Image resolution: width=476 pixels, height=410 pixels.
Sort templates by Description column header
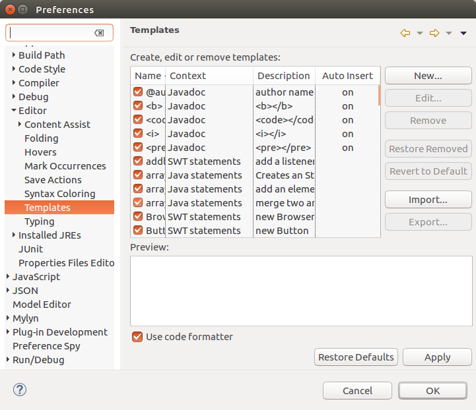click(284, 76)
